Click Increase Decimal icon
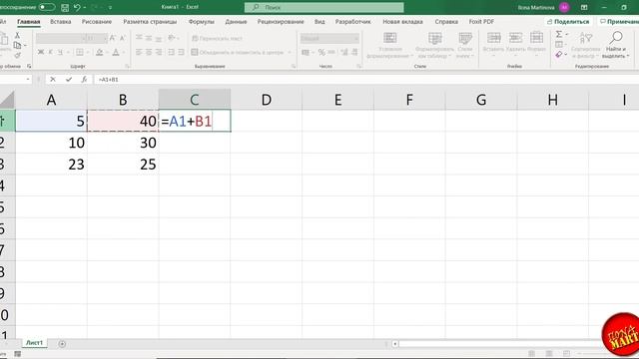The width and height of the screenshot is (639, 359). [x=344, y=52]
